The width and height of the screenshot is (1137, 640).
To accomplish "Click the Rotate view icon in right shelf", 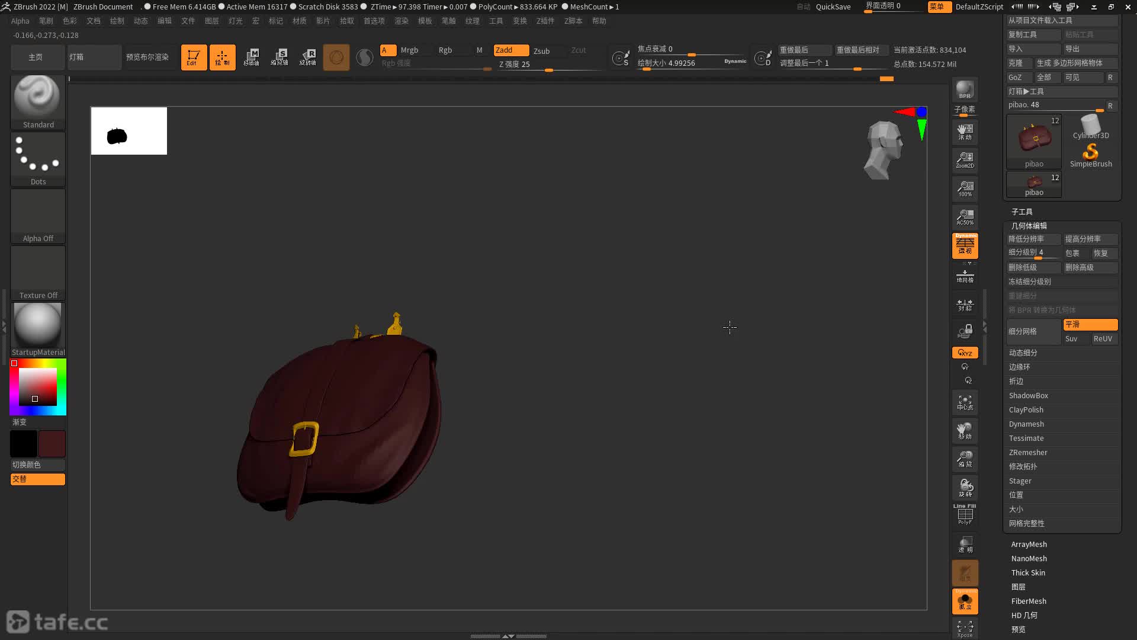I will pos(965,488).
